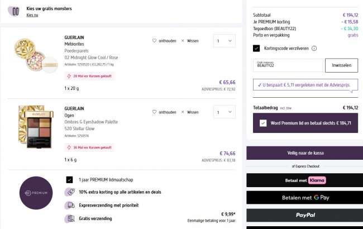Click the Wissen X icon for Météorites
The width and height of the screenshot is (363, 229).
(182, 41)
